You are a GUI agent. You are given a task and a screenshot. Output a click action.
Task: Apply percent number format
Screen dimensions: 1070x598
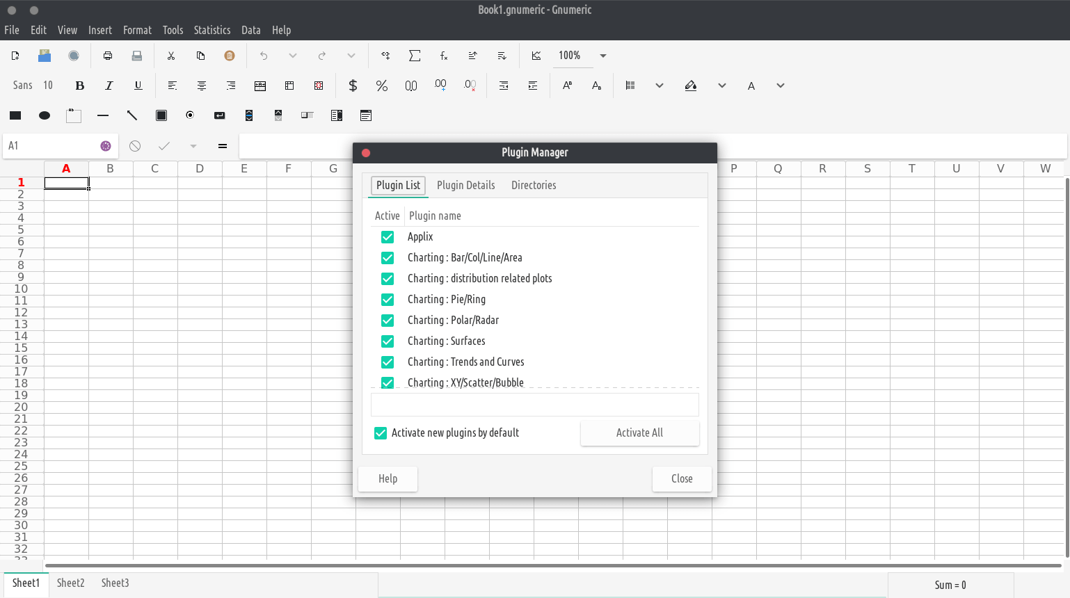(381, 86)
